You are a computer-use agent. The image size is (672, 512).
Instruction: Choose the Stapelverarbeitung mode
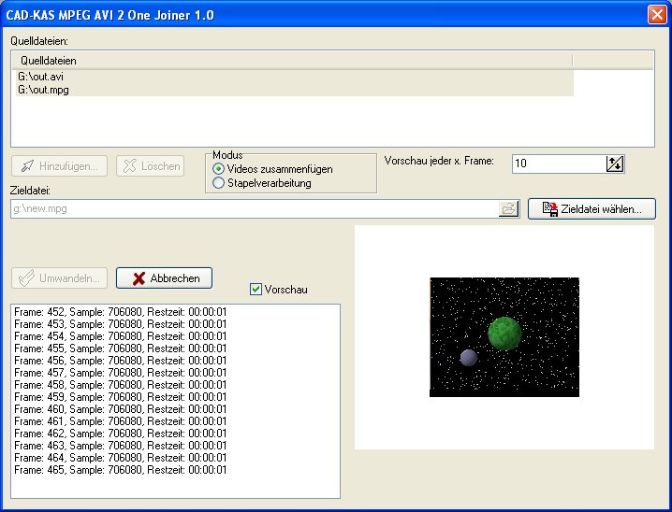tap(219, 183)
